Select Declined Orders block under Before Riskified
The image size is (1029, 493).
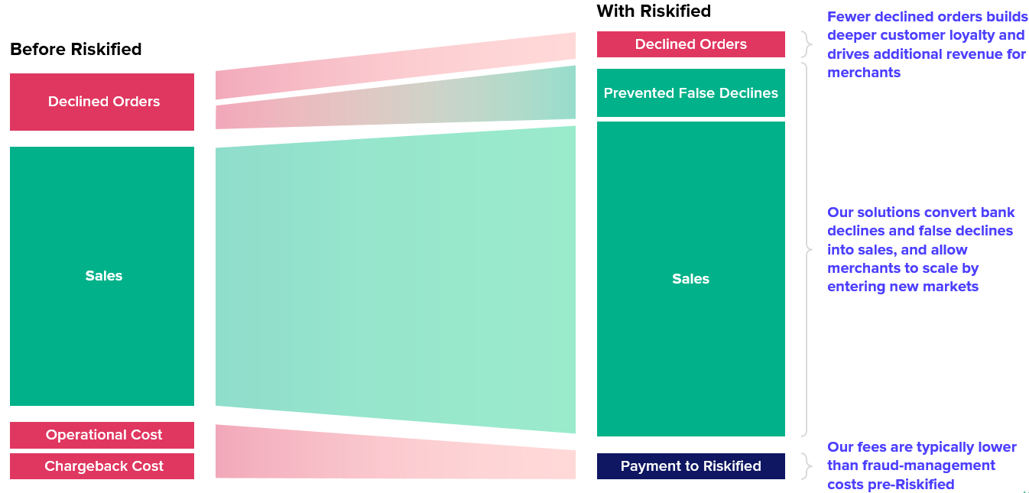coord(102,102)
